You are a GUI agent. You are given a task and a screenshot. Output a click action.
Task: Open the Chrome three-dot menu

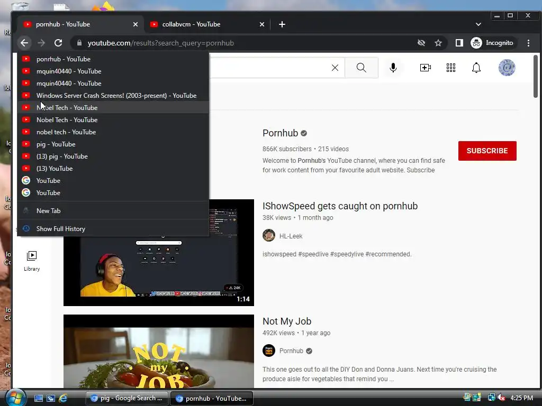tap(528, 43)
